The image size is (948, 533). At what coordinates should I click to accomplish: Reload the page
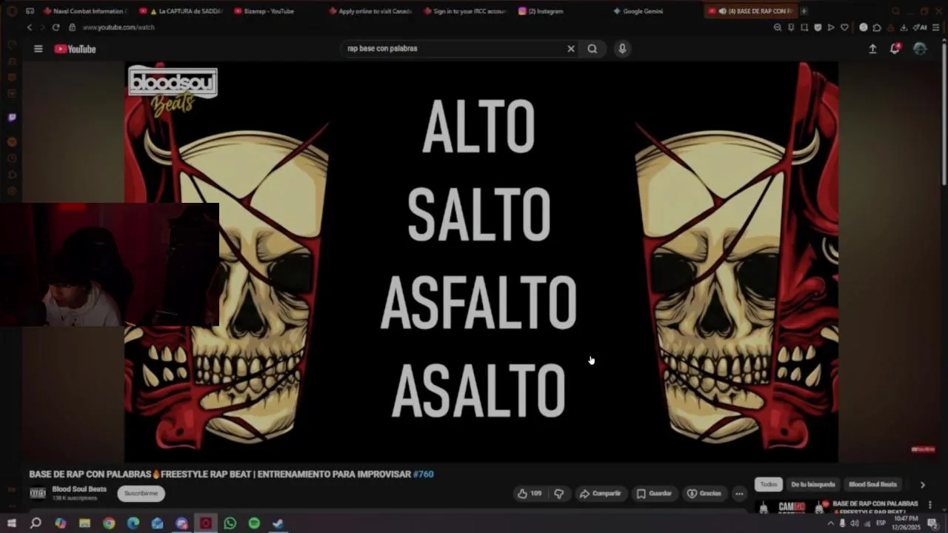56,27
